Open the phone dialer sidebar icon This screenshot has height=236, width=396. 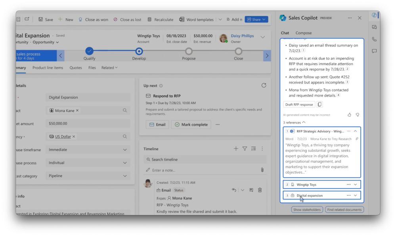[374, 39]
